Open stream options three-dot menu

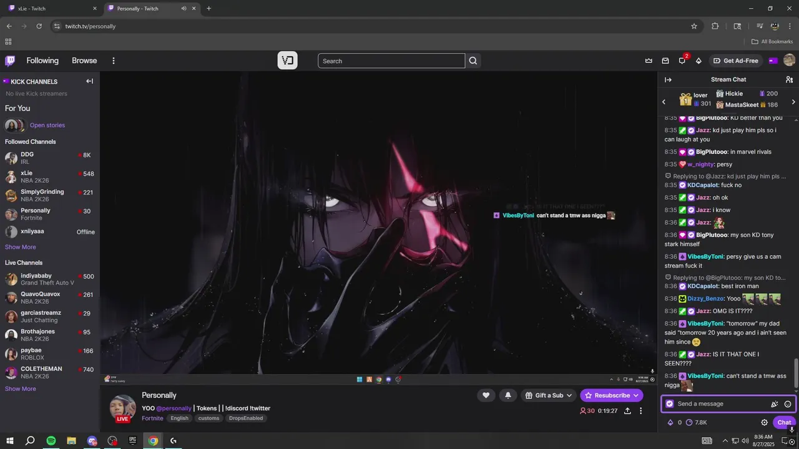point(640,411)
